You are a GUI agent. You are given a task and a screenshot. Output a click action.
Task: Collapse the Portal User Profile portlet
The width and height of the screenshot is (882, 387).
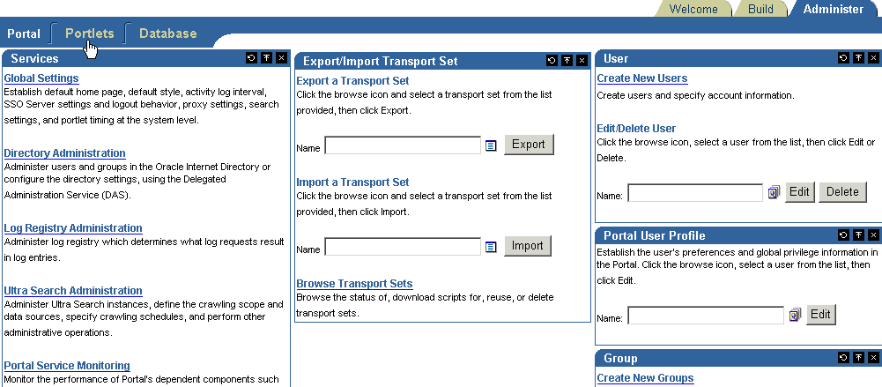(x=858, y=235)
